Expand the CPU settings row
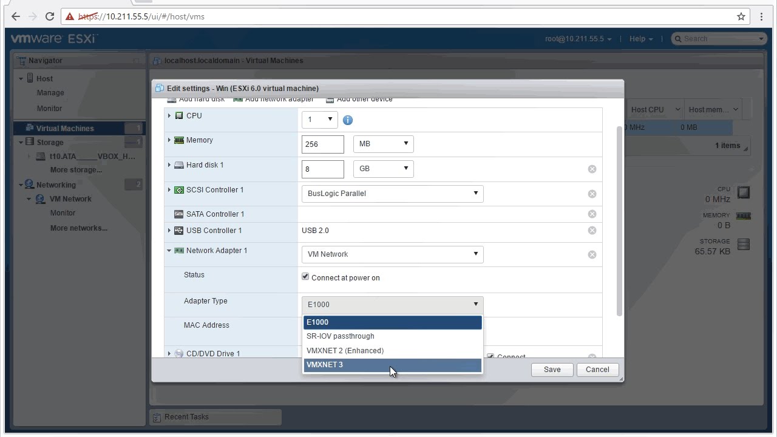 [x=169, y=115]
